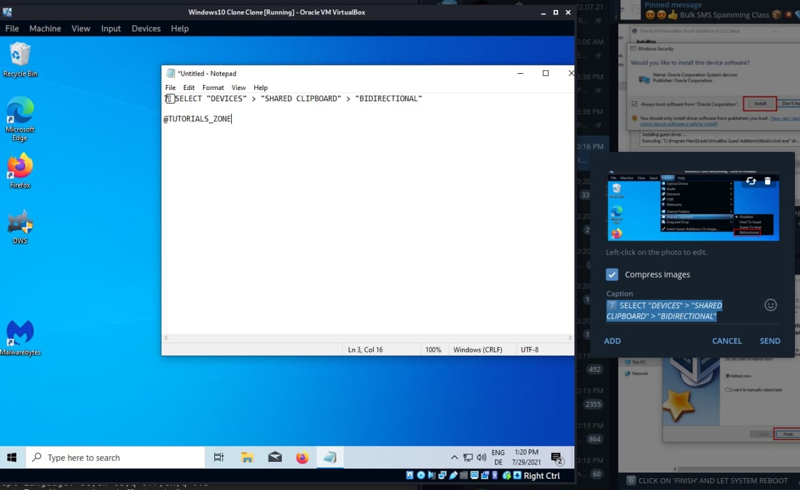Select the Reboot now radio button
This screenshot has width=800, height=490.
pyautogui.click(x=728, y=376)
